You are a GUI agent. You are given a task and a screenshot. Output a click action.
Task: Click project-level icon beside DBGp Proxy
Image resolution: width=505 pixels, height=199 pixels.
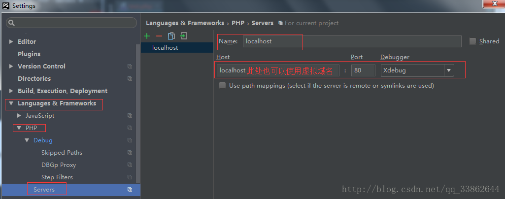(x=130, y=165)
